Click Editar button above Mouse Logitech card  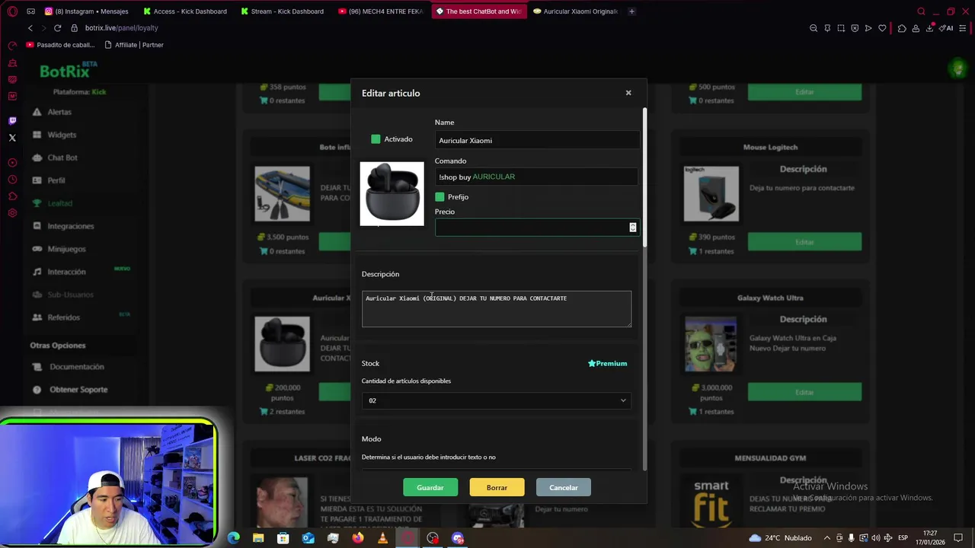point(804,91)
